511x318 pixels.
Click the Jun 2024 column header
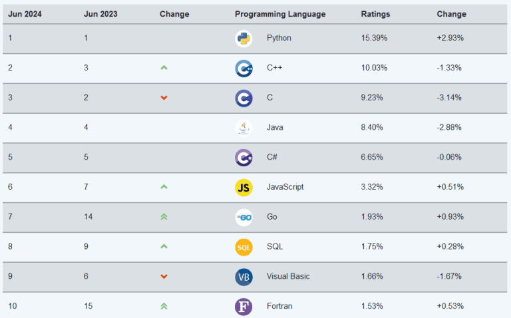25,14
